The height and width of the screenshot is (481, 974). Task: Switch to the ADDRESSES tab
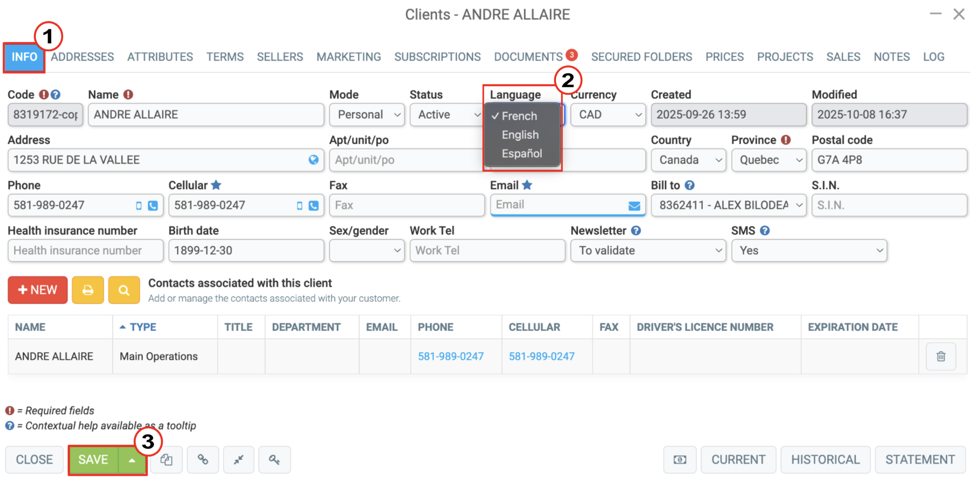pyautogui.click(x=82, y=57)
